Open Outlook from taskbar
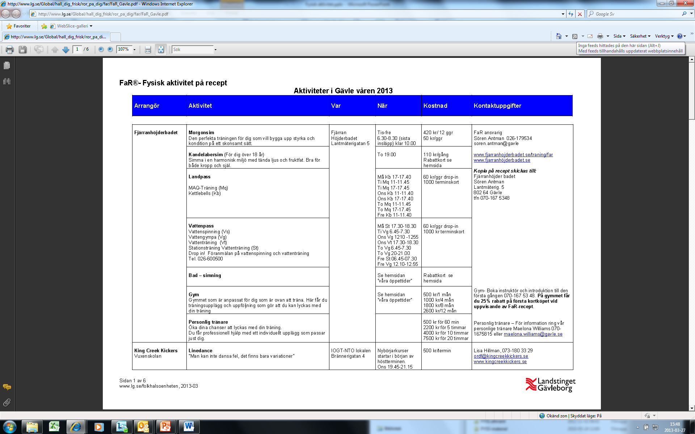The height and width of the screenshot is (434, 695). point(143,427)
